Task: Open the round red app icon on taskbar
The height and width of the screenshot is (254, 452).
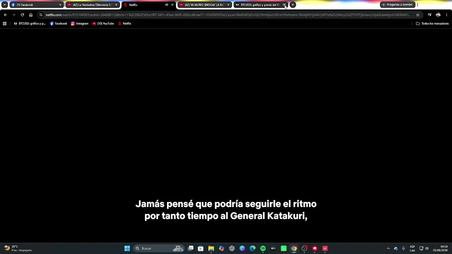Action: click(x=315, y=248)
